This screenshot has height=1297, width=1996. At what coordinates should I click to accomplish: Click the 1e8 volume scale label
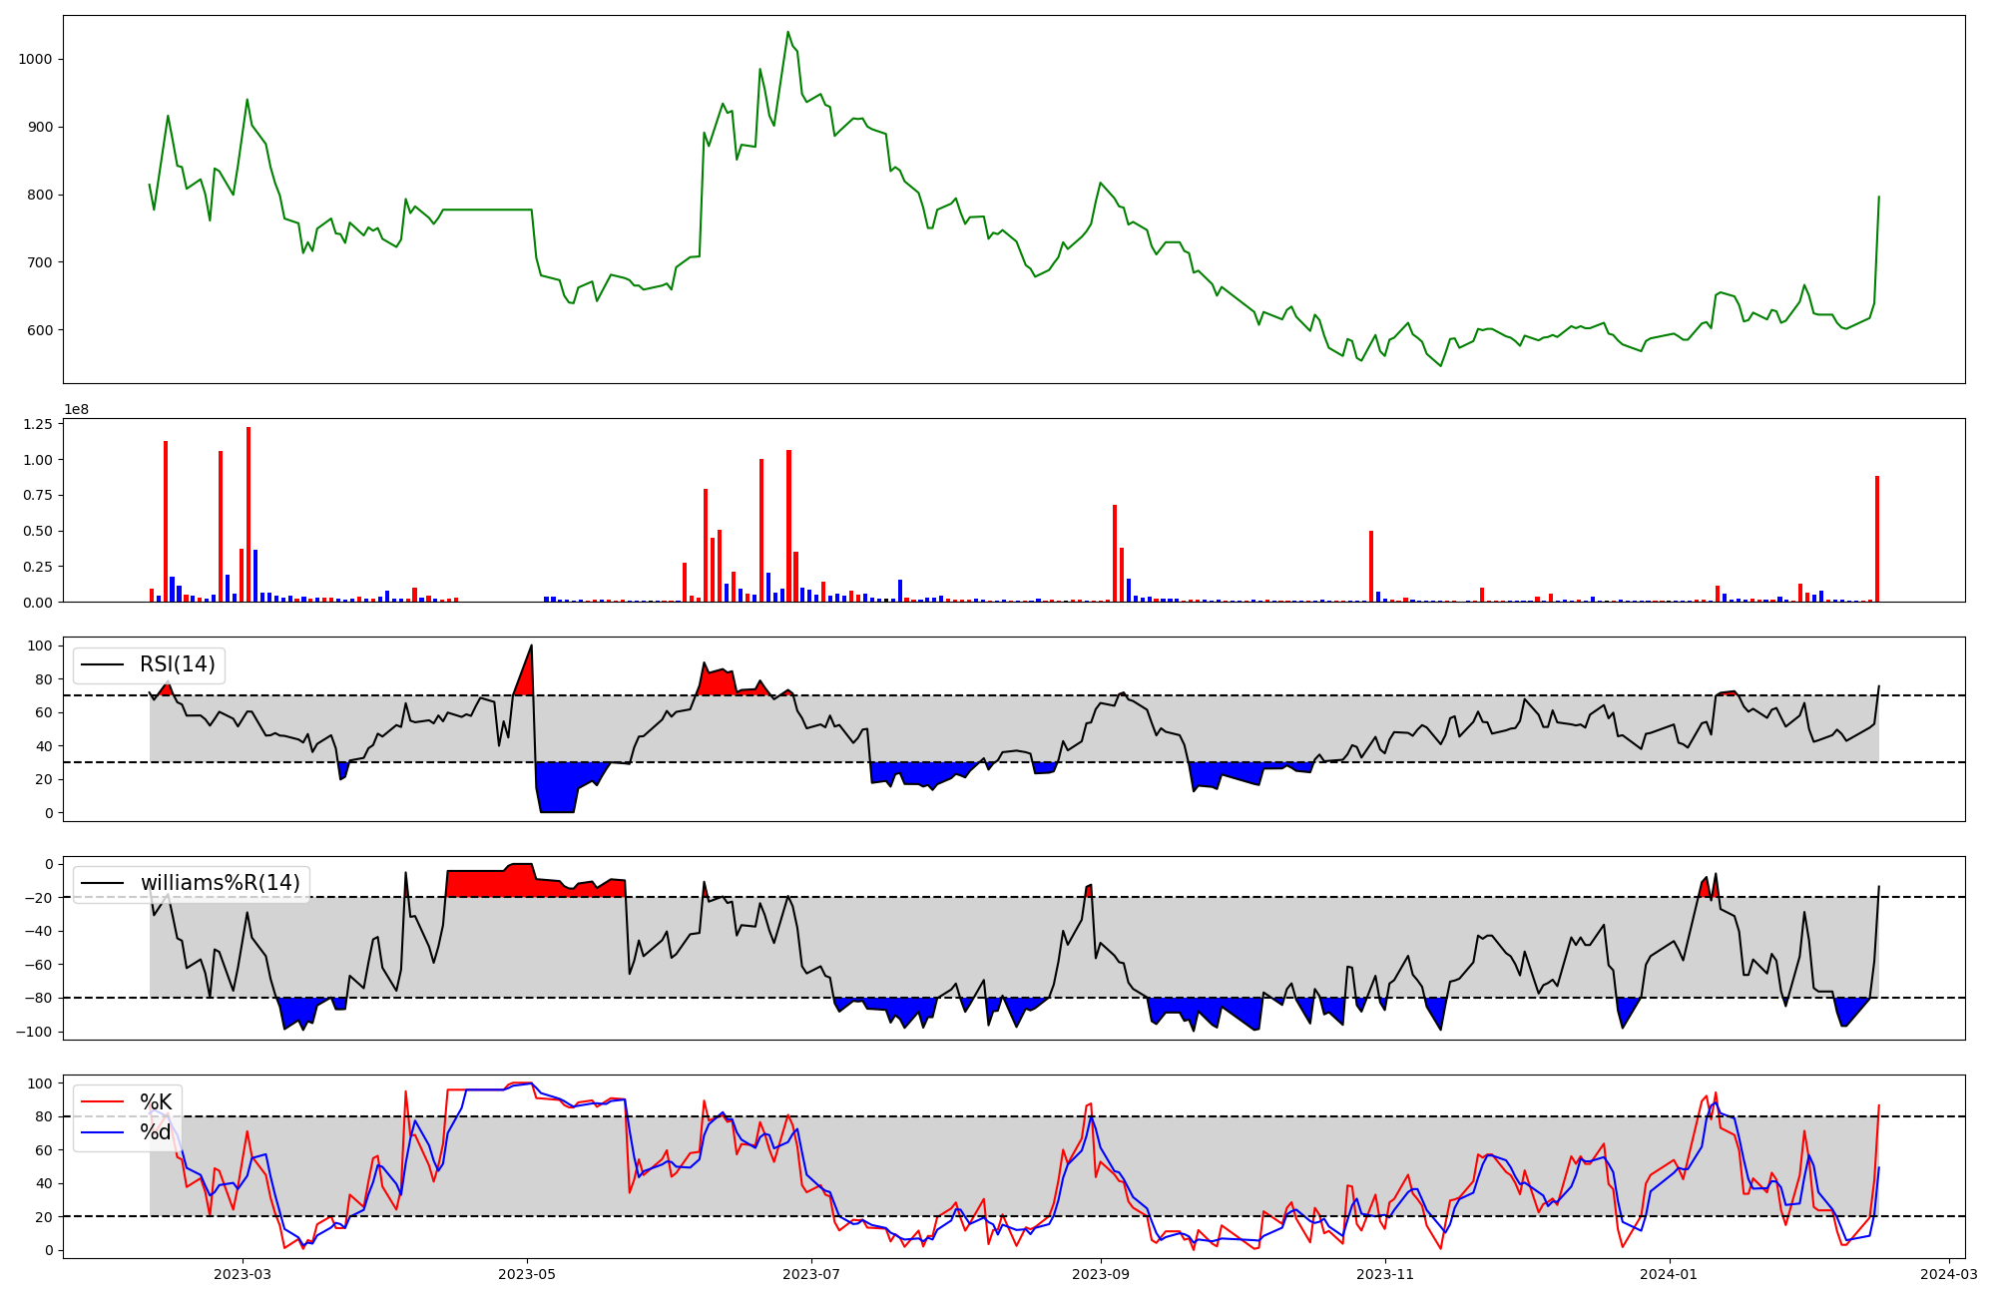[x=77, y=409]
